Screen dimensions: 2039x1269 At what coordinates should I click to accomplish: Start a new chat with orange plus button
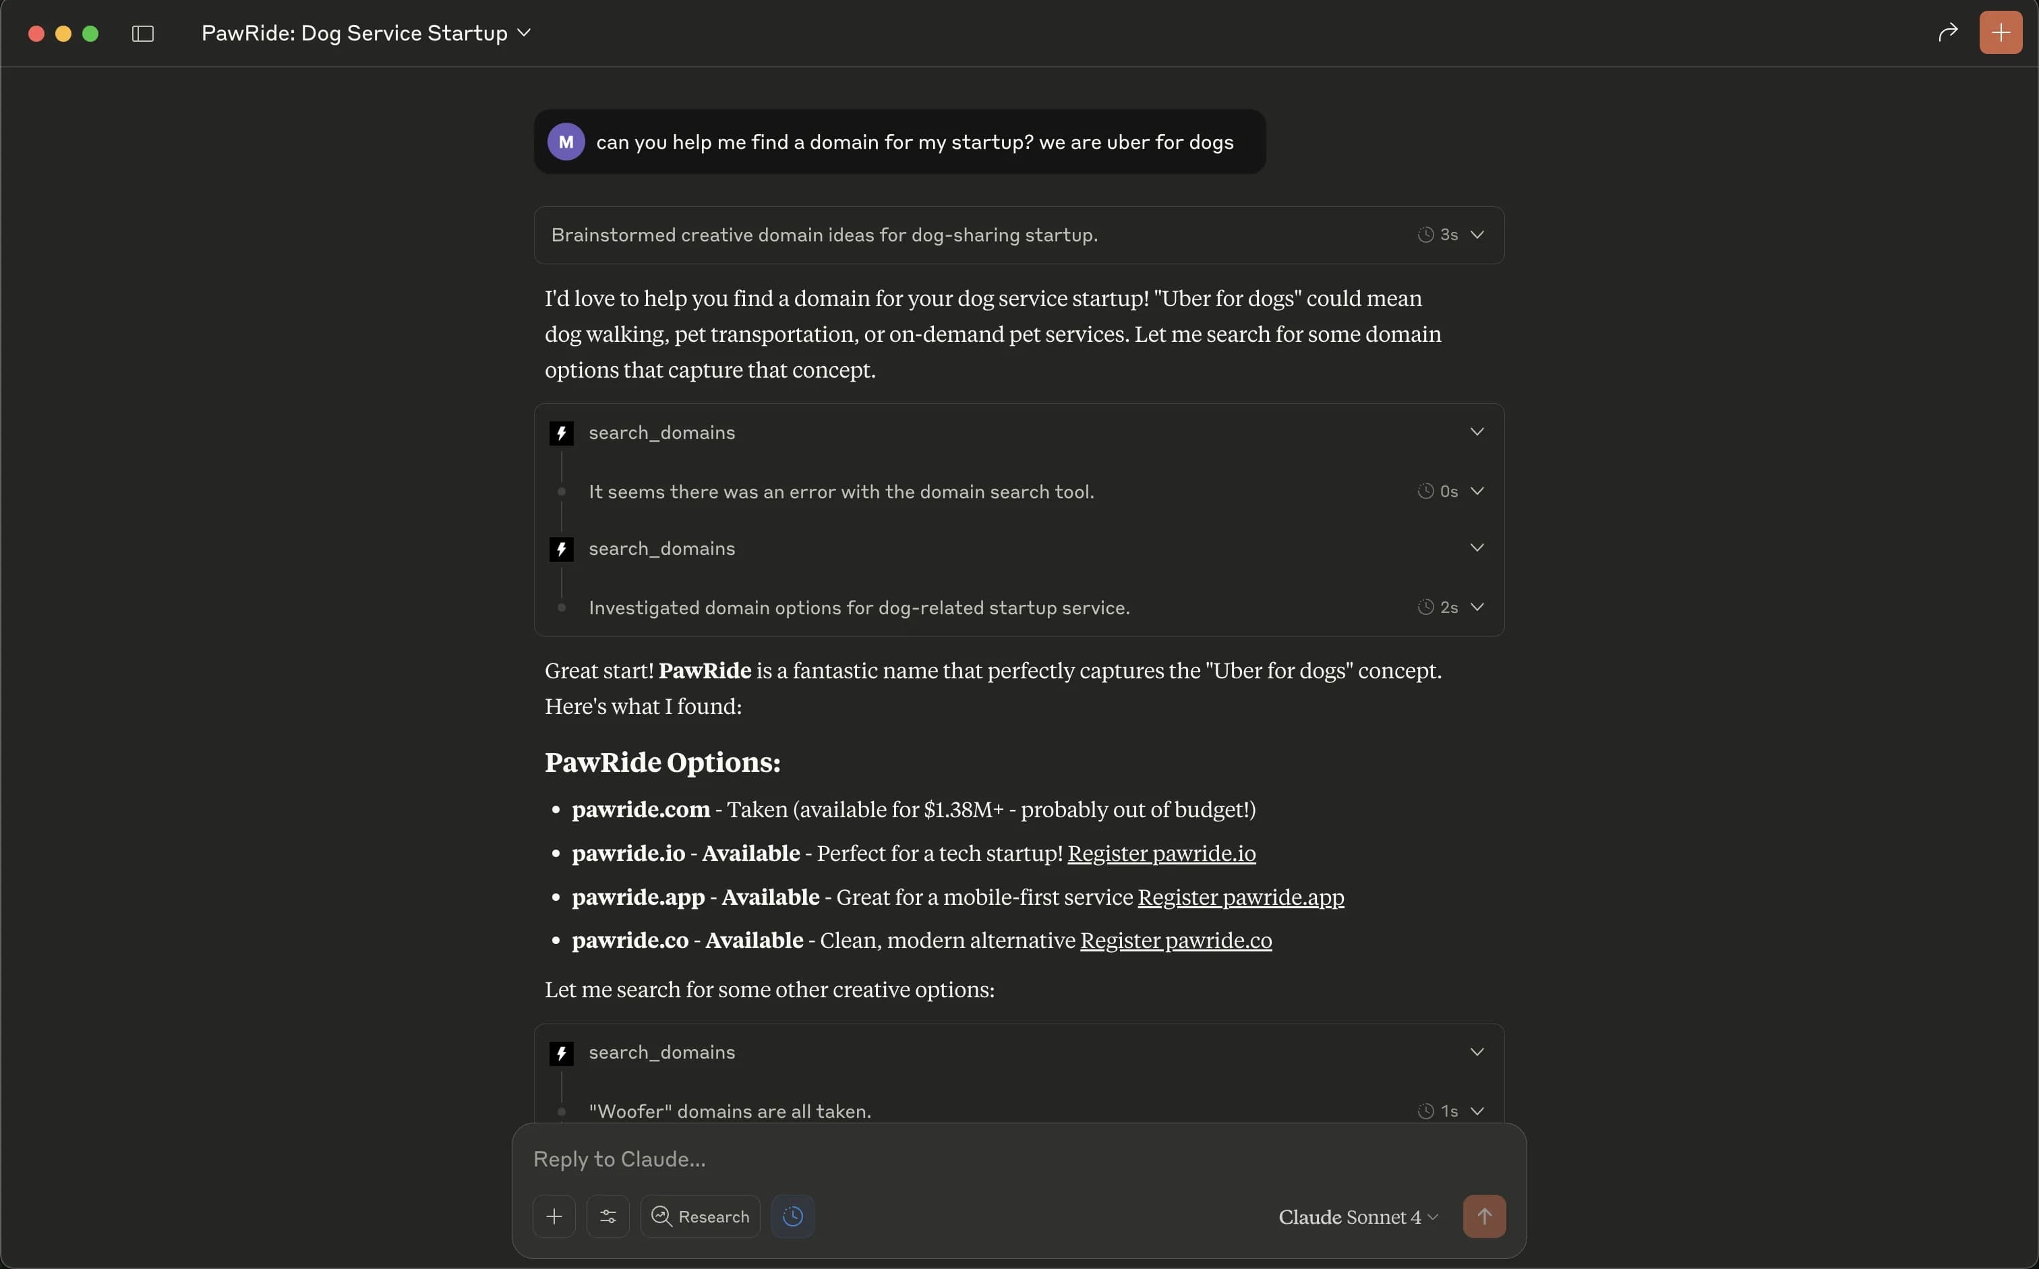pyautogui.click(x=2001, y=33)
